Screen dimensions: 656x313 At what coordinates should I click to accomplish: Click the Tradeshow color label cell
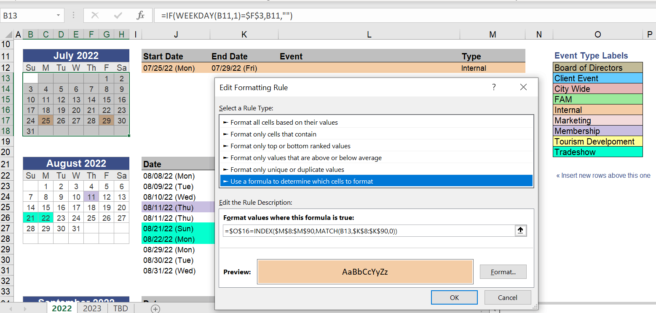tap(597, 152)
